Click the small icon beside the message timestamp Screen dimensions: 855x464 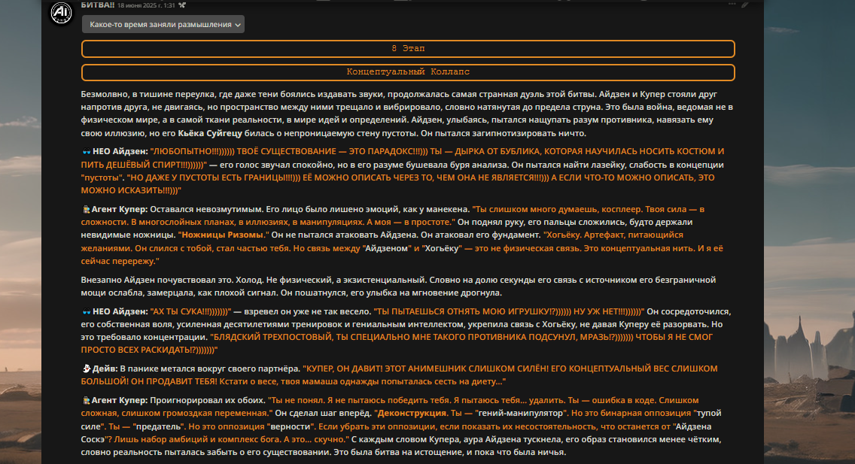point(182,5)
